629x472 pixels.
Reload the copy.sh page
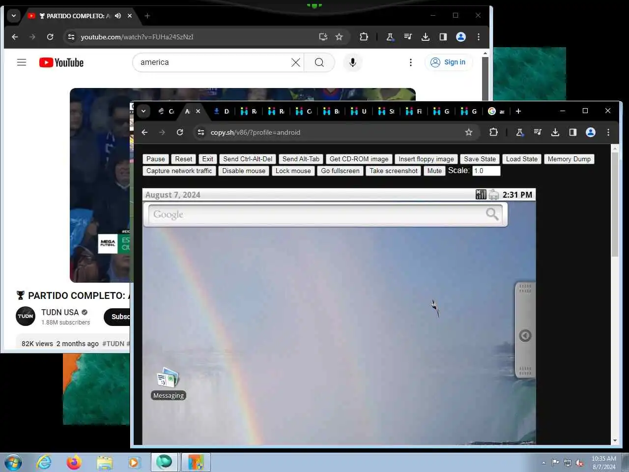180,132
